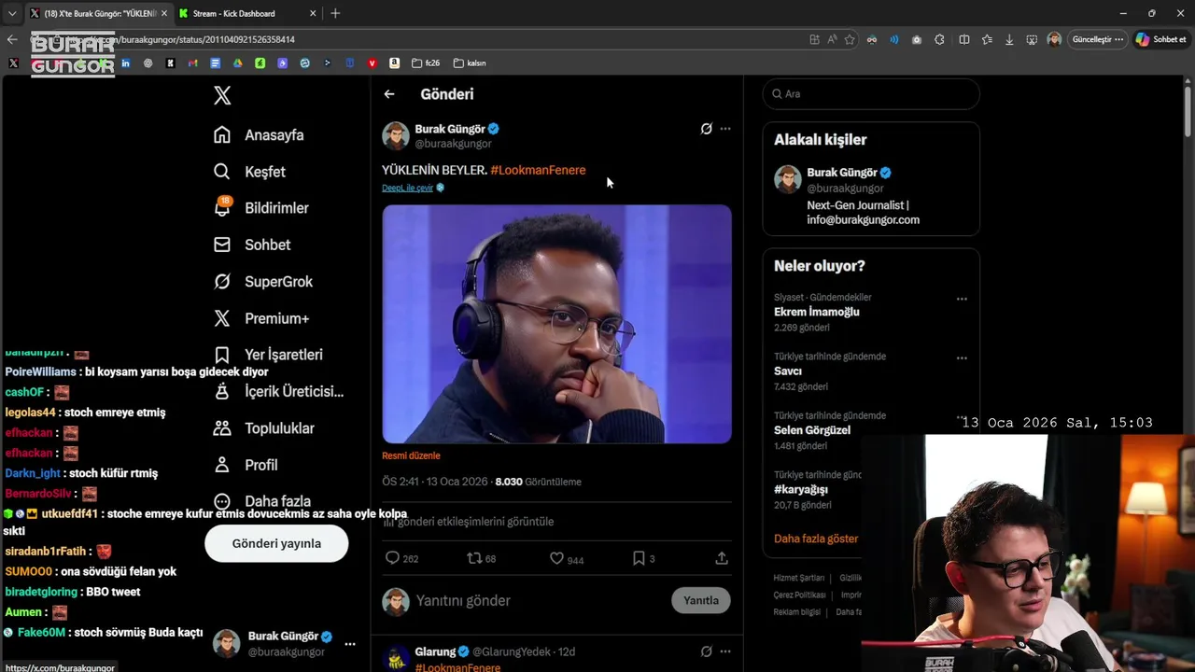Open Topluluklar communities
Screen dimensions: 1195x672
[x=263, y=428]
